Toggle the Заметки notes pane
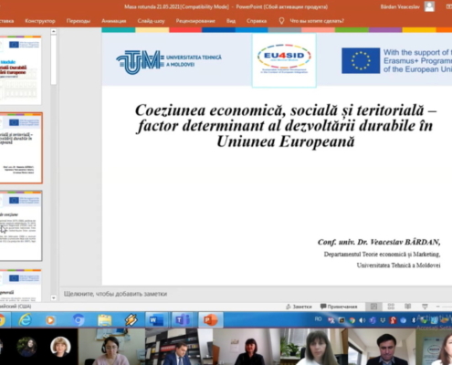 pos(299,307)
